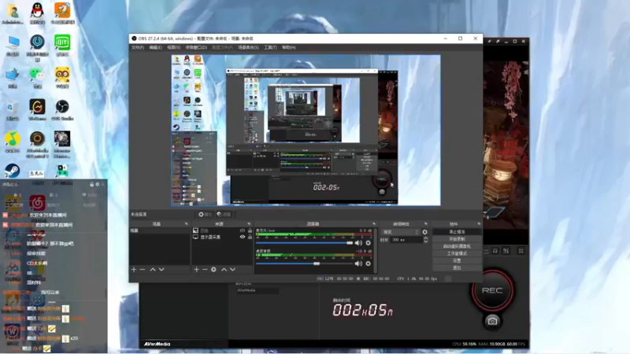The image size is (630, 354).
Task: Click the fullscreen icon in AVerMedia window
Action: pos(521,251)
